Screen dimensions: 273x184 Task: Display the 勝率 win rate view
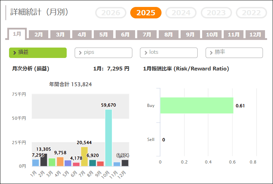(x=234, y=52)
